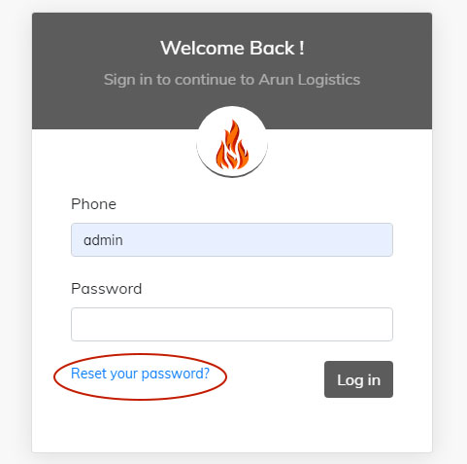Select the field containing admin
The width and height of the screenshot is (467, 464).
pyautogui.click(x=232, y=239)
